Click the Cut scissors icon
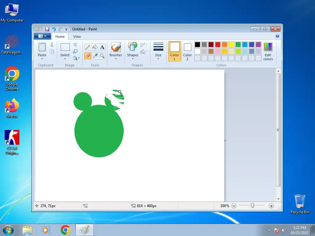This screenshot has width=315, height=236. (x=52, y=45)
